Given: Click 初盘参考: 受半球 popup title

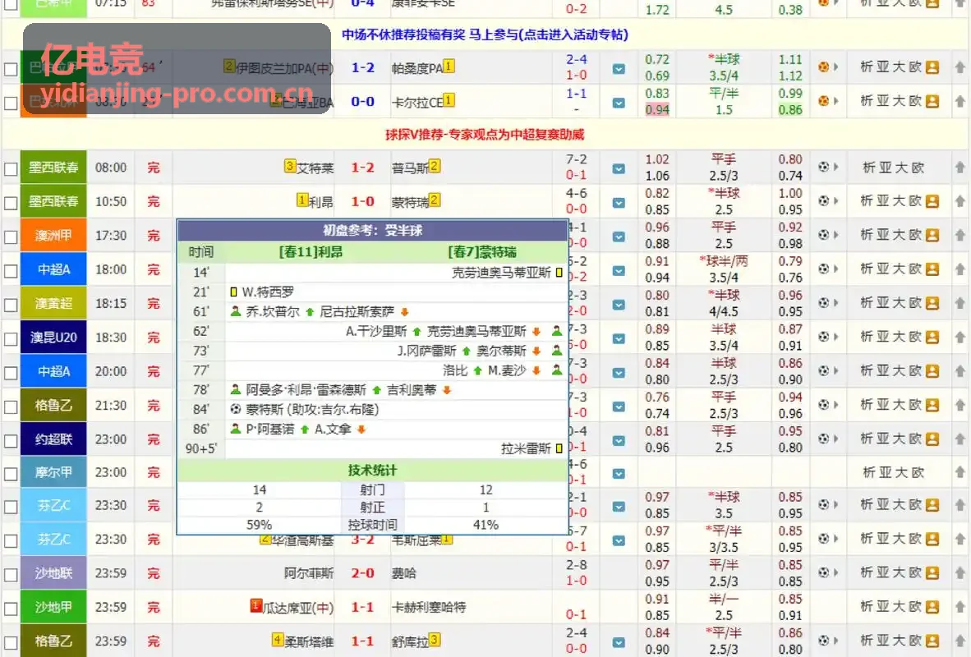Looking at the screenshot, I should tap(372, 230).
